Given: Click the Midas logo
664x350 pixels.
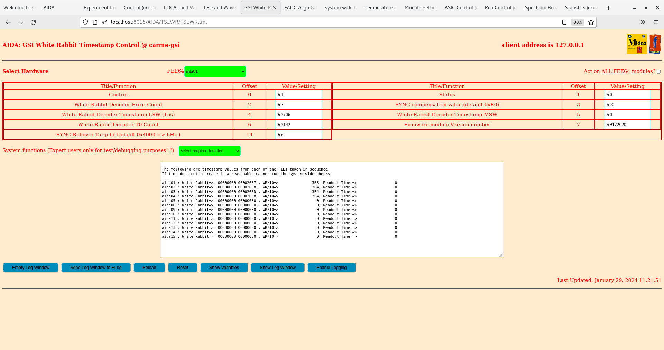Looking at the screenshot, I should 637,44.
